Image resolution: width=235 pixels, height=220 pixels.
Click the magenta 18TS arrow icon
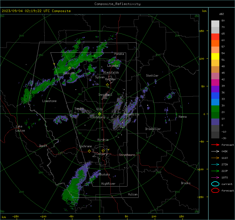(x=215, y=178)
